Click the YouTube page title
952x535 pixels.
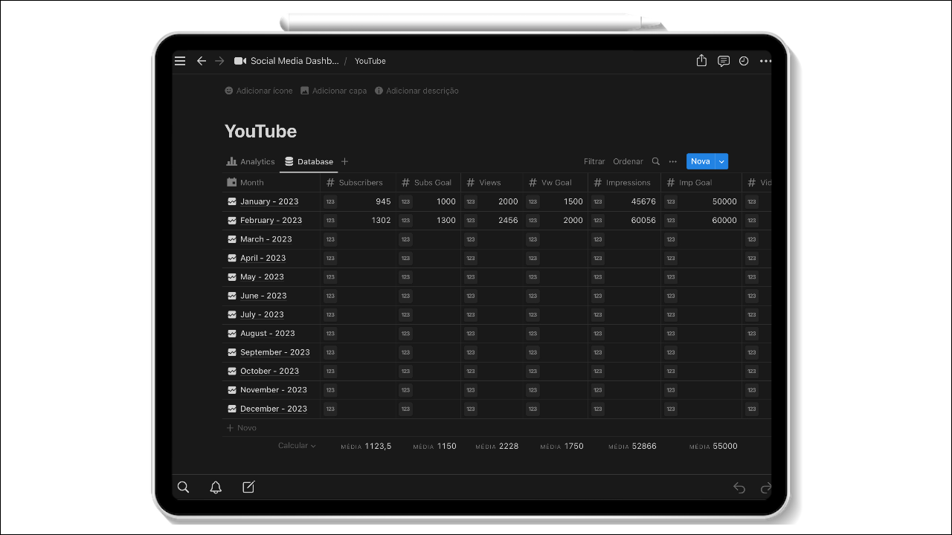(x=260, y=131)
